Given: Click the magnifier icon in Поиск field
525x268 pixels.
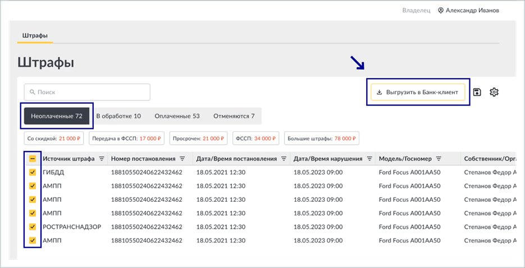Looking at the screenshot, I should 32,92.
